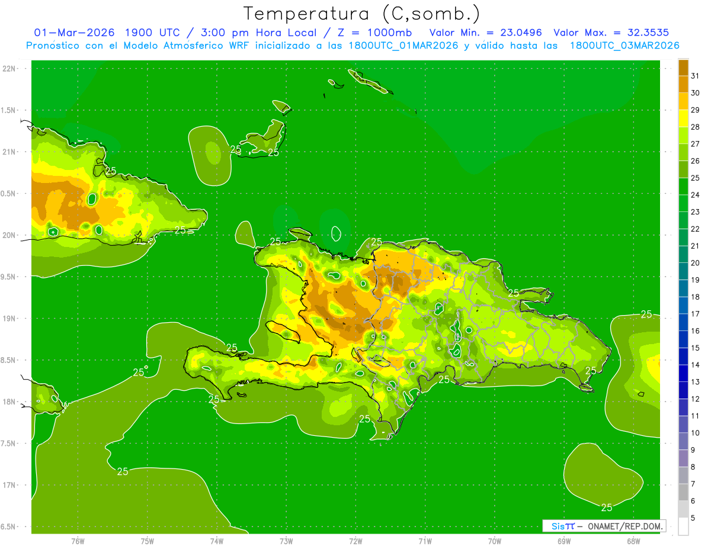711x549 pixels.
Task: Click the "71W" longitude label
Action: pyautogui.click(x=425, y=541)
